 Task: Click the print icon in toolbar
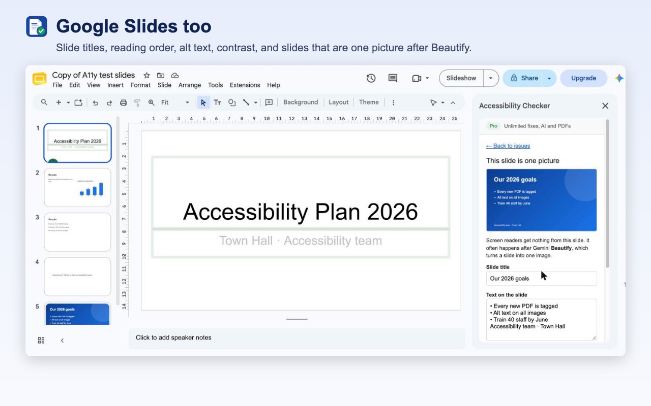click(x=123, y=103)
